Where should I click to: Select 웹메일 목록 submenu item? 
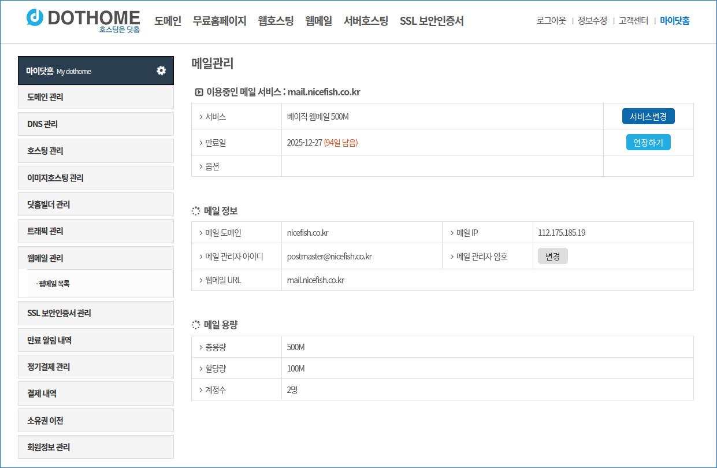[x=54, y=284]
